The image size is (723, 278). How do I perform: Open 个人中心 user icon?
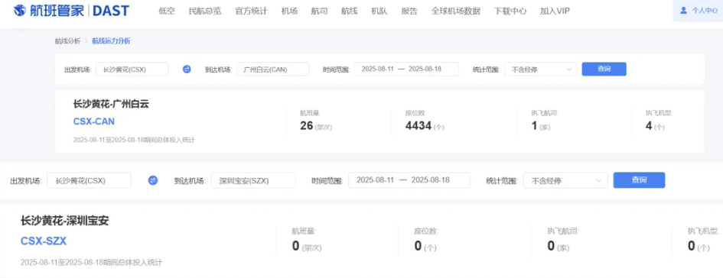pos(683,11)
